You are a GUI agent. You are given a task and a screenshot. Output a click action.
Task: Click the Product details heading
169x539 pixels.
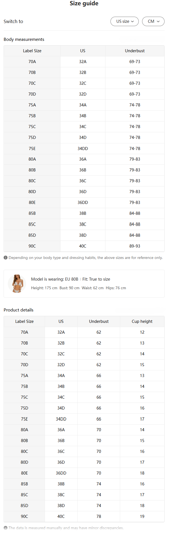tap(19, 310)
